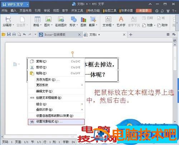The height and width of the screenshot is (145, 179).
Task: Choose 创建文本框链接 in context menu
Action: pos(56,98)
